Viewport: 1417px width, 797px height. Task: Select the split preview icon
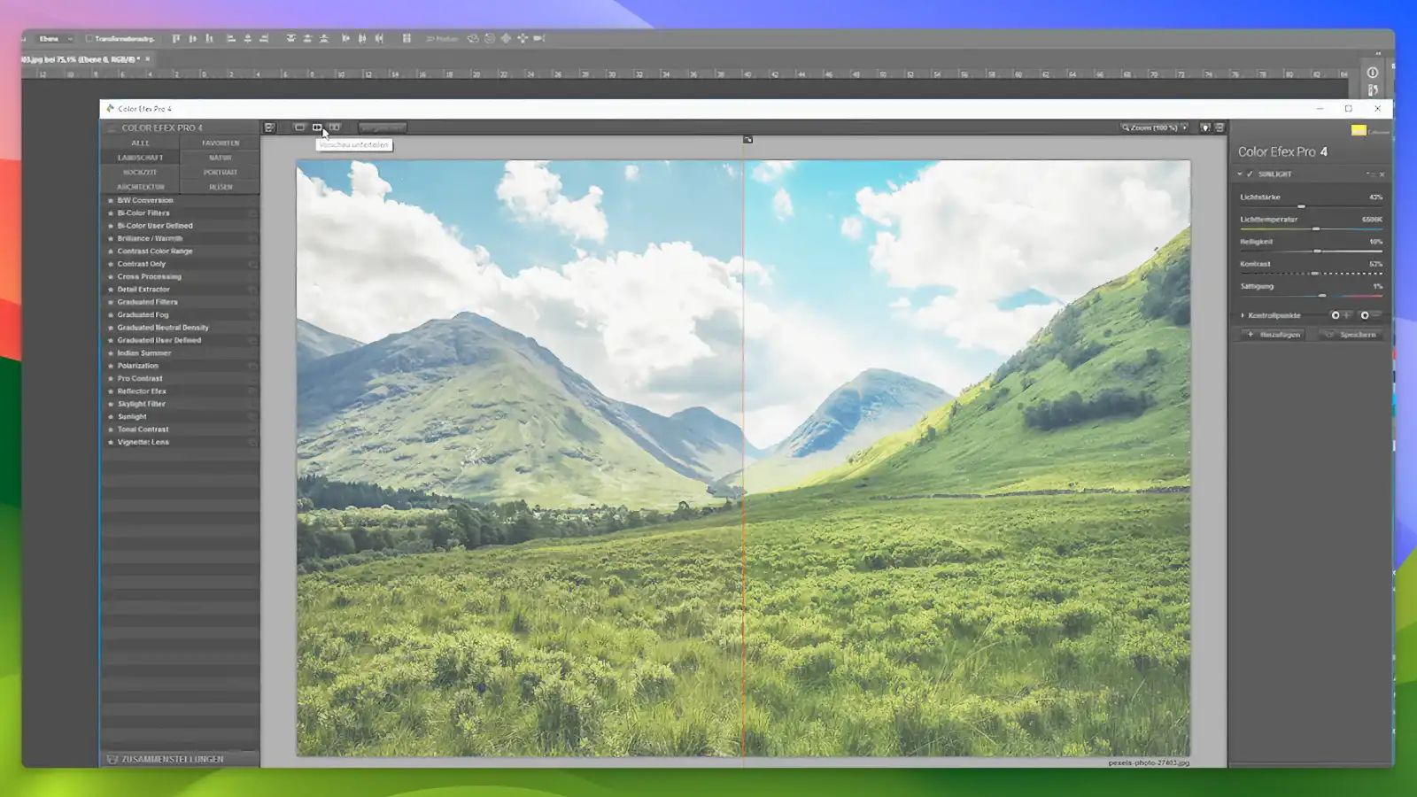317,128
